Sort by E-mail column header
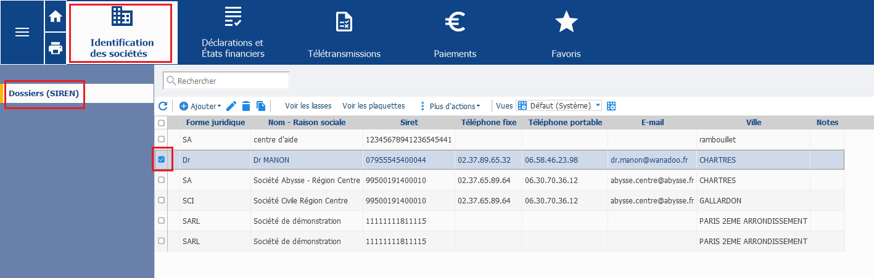This screenshot has height=278, width=874. [x=652, y=123]
